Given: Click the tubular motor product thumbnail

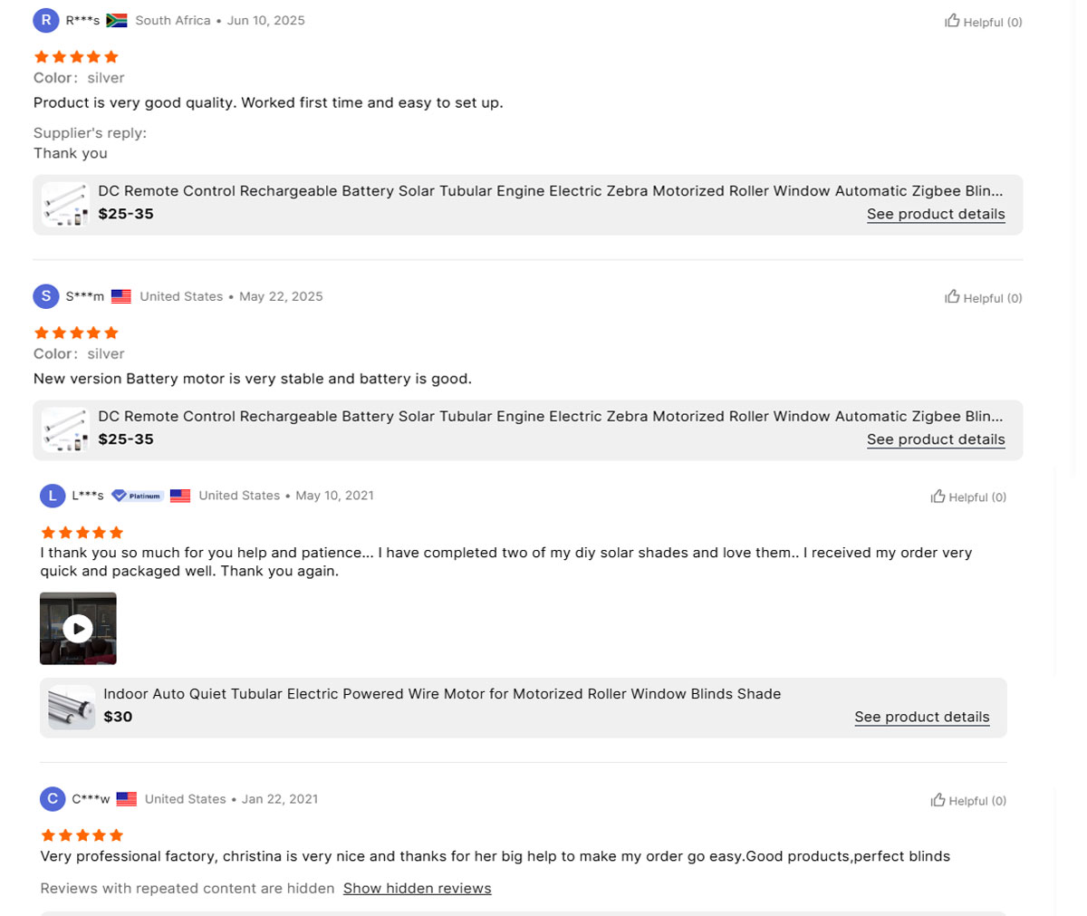Looking at the screenshot, I should pyautogui.click(x=72, y=707).
